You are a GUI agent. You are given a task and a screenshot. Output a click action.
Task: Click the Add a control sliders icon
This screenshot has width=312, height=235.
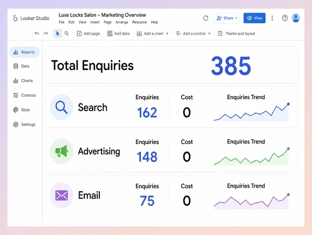click(178, 34)
